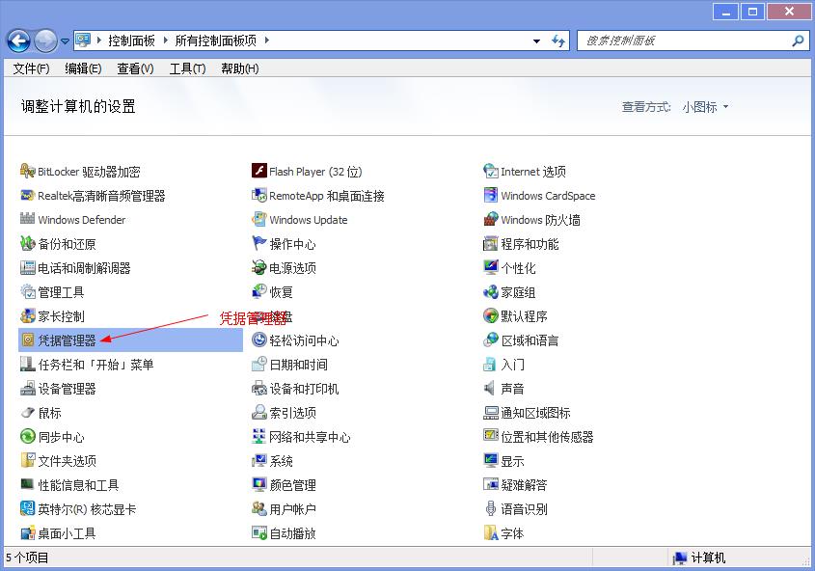Open 索引选项 link
The image size is (815, 571).
click(292, 413)
